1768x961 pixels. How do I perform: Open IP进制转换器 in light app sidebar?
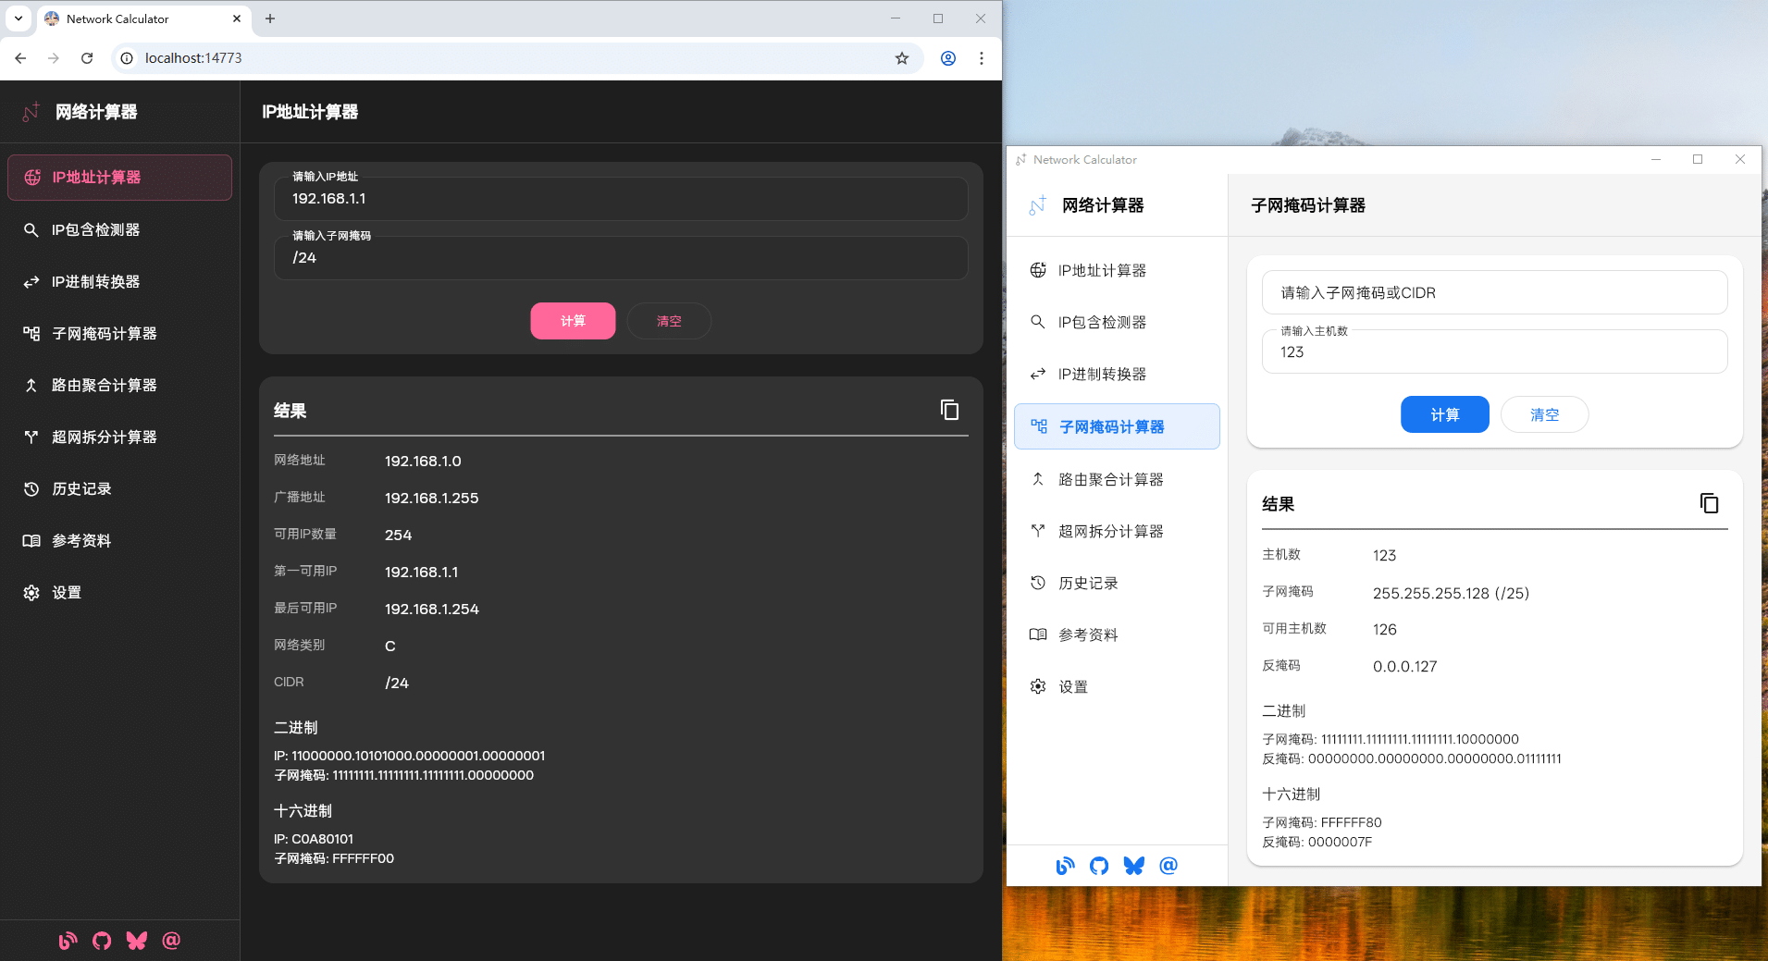1117,374
